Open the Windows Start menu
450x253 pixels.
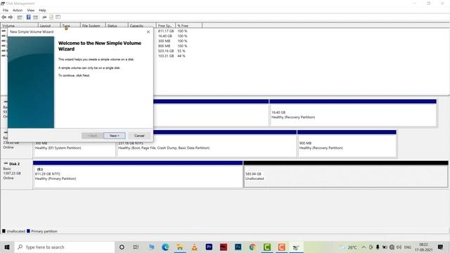[7, 247]
